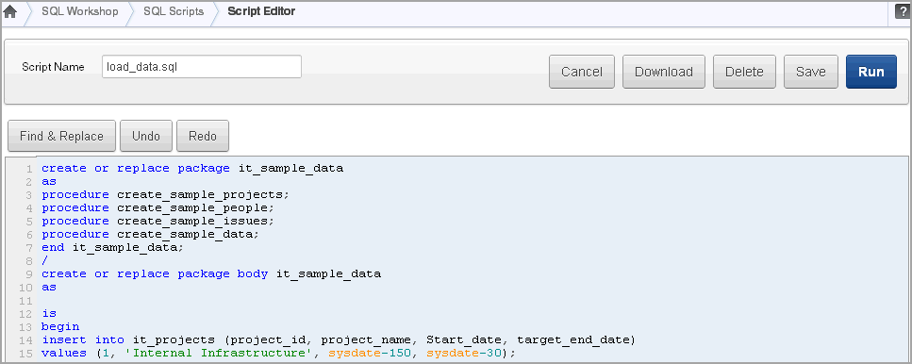
Task: Redo last edit
Action: pos(203,136)
